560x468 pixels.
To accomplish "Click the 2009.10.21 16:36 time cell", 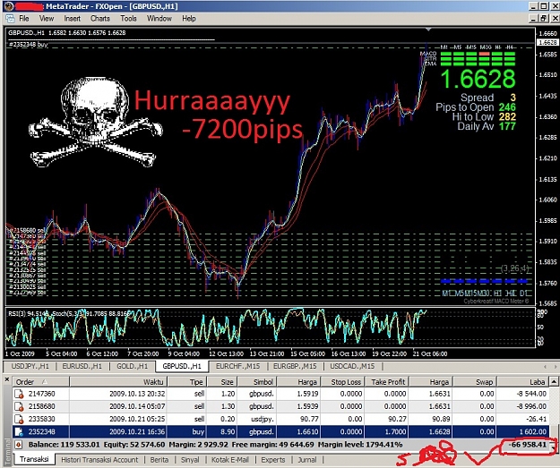I will tap(137, 432).
